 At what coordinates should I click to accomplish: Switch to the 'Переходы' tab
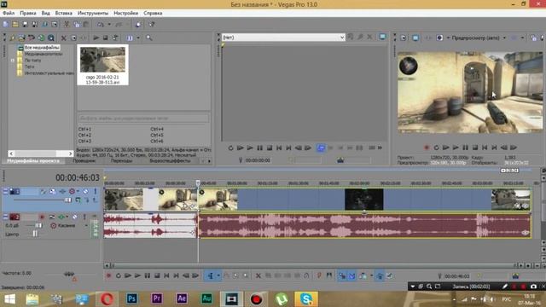click(121, 161)
